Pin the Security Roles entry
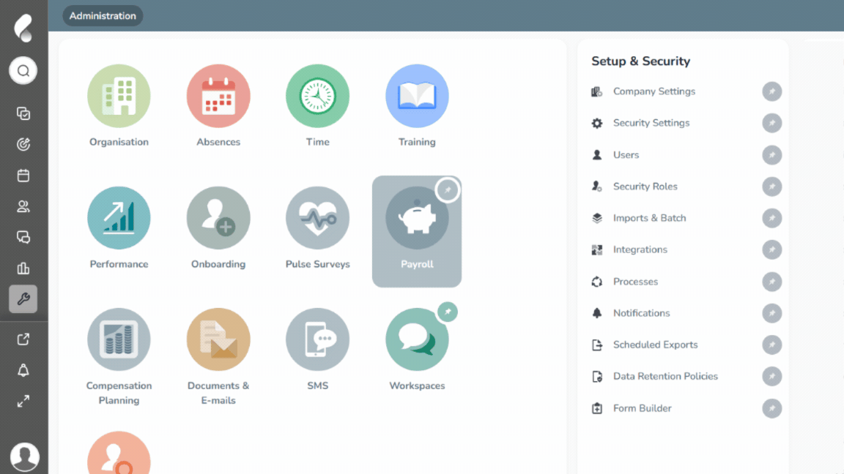The image size is (844, 474). coord(772,187)
